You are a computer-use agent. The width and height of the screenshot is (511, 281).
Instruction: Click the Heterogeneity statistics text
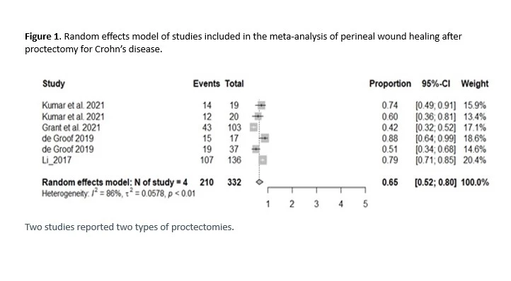pos(118,193)
